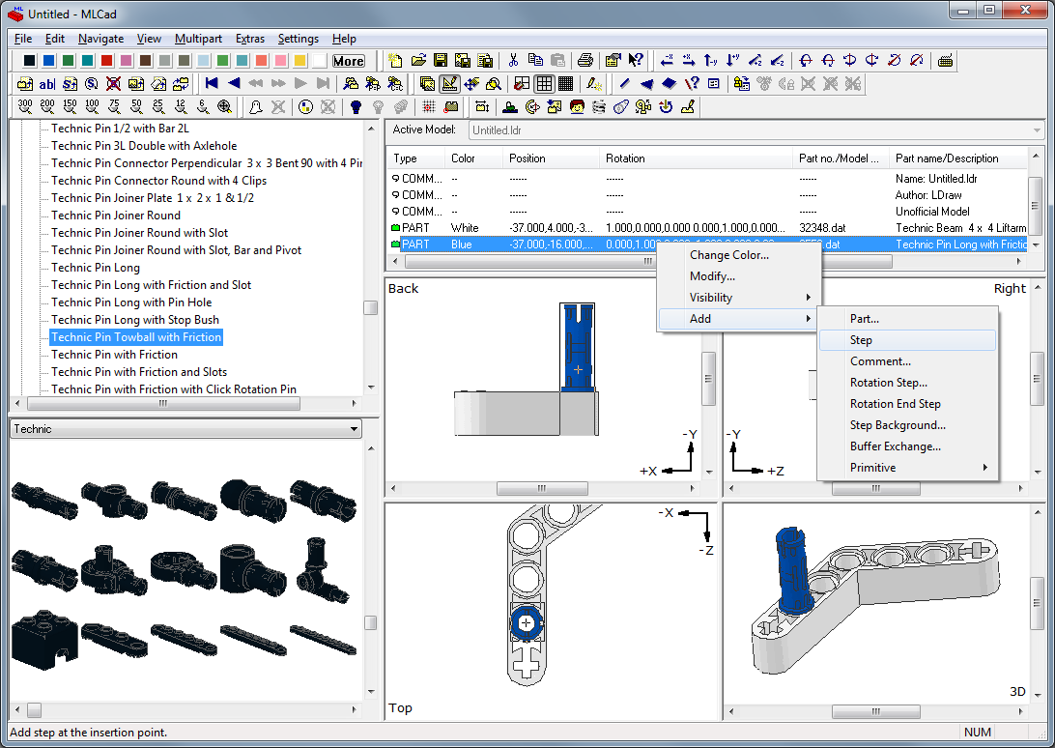Toggle the circular yellow-blue icon button
This screenshot has height=748, width=1055.
[306, 106]
